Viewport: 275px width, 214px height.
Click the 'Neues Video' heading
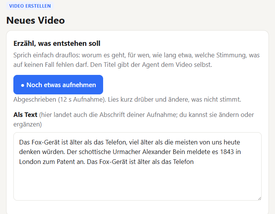click(x=36, y=20)
